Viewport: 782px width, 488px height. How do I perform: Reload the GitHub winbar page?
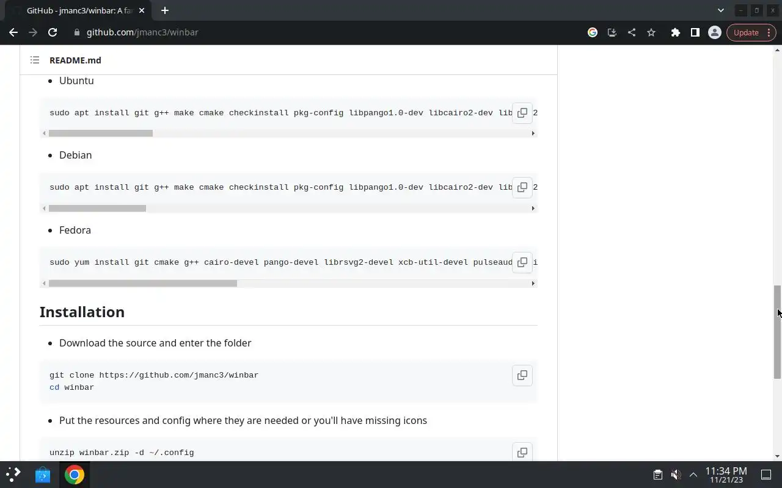53,32
